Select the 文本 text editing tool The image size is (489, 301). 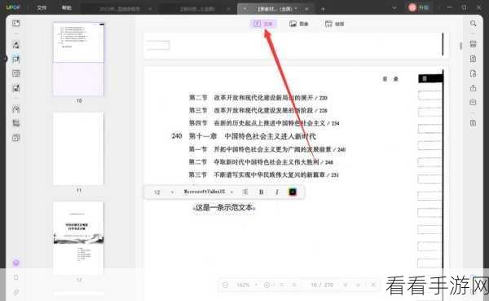point(263,24)
